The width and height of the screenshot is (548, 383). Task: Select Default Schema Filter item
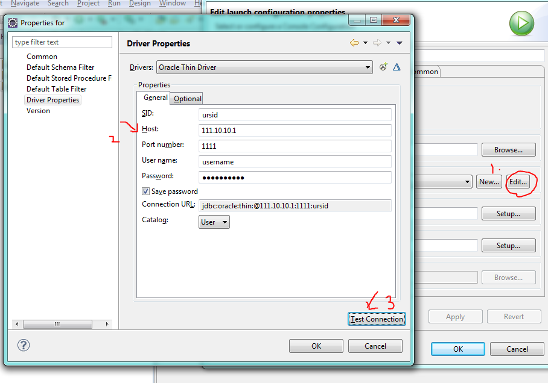click(x=60, y=67)
